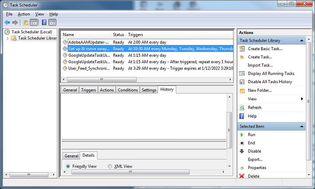Click the Disable All Tasks History icon
Viewport: 315px width, 189px height.
point(242,82)
